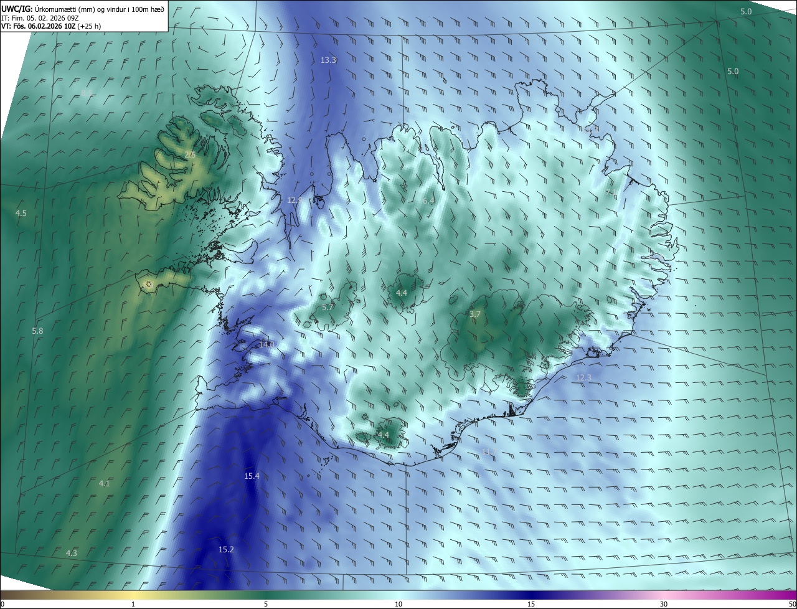Select the 30 tick label on the color scale
The image size is (797, 609).
[x=664, y=604]
